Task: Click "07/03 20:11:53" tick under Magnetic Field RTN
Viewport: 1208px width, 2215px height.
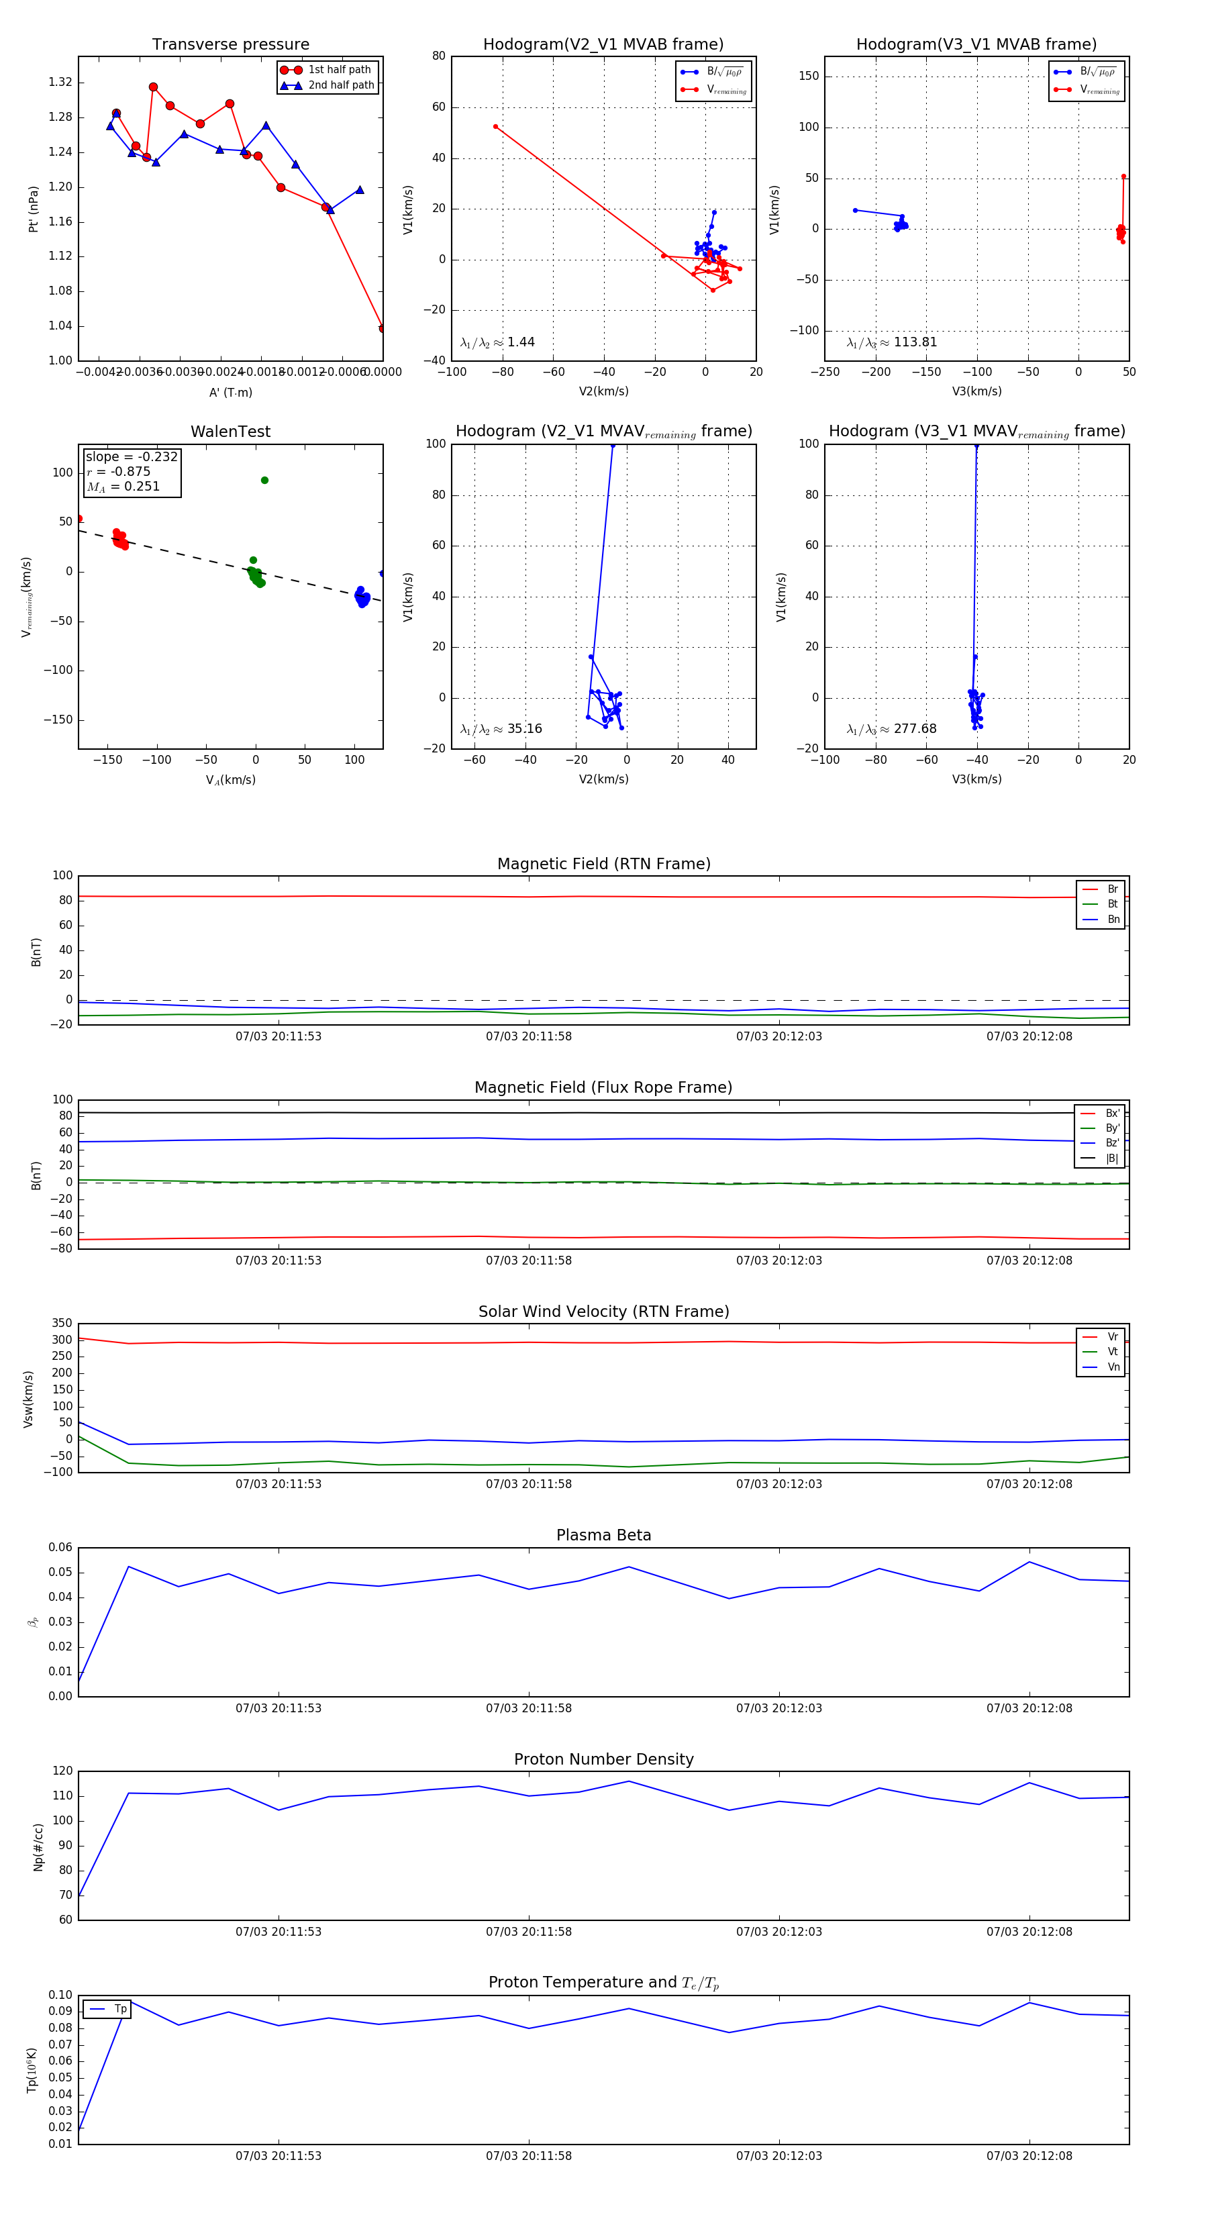Action: 279,1036
